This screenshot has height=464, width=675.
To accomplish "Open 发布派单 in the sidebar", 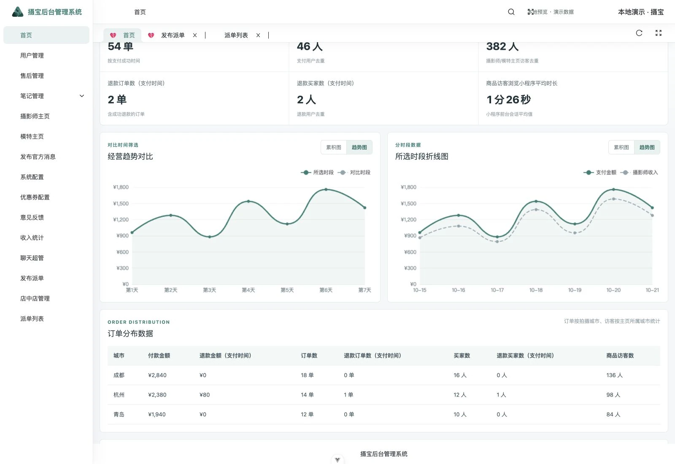I will tap(46, 278).
